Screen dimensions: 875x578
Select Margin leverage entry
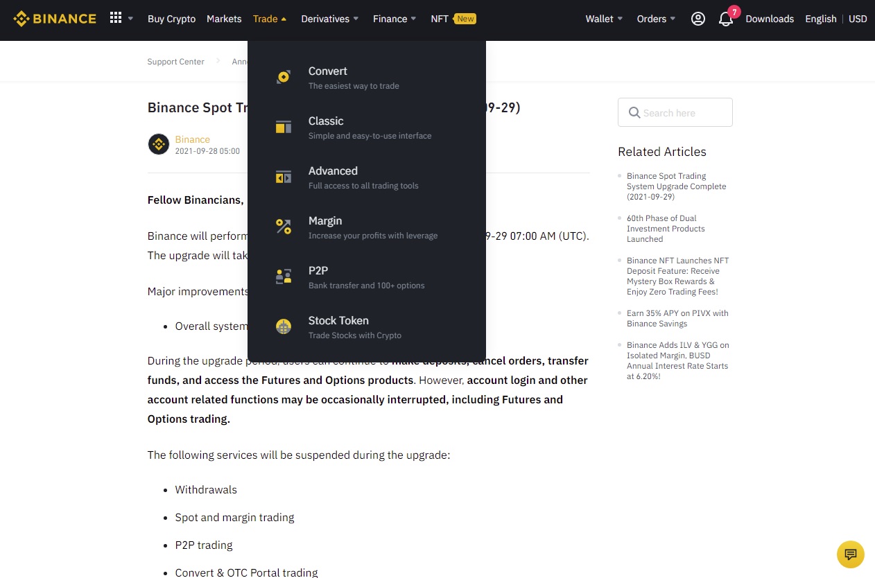point(366,227)
